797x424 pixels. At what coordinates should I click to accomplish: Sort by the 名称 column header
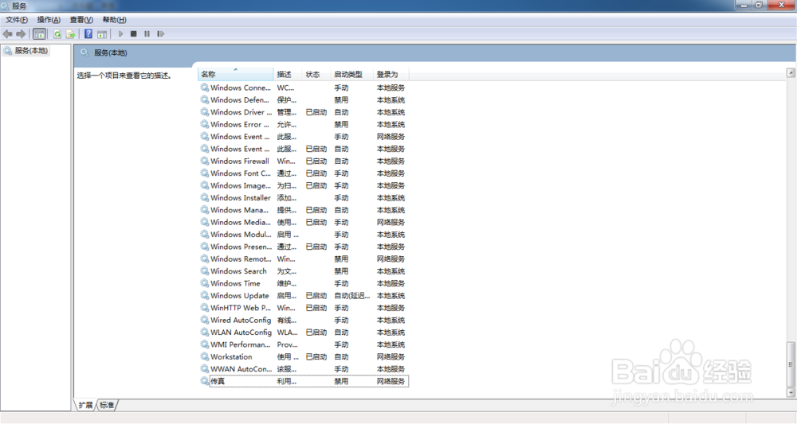tap(235, 74)
